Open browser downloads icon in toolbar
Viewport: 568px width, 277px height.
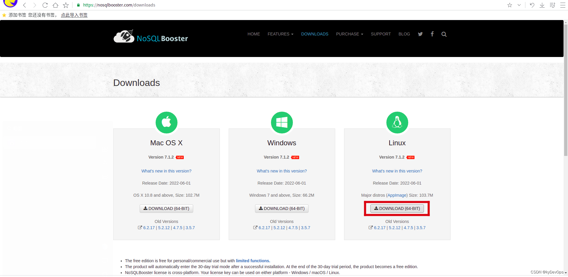[x=542, y=5]
